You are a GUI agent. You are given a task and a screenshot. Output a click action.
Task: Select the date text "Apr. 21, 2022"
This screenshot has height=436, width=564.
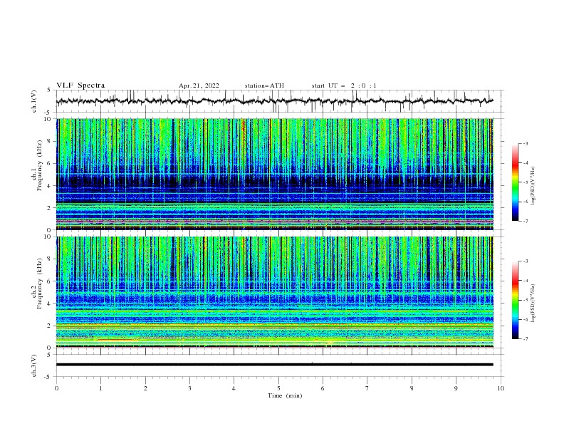click(199, 85)
